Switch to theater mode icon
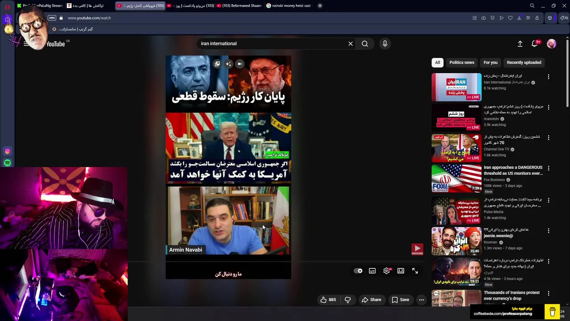 point(401,271)
